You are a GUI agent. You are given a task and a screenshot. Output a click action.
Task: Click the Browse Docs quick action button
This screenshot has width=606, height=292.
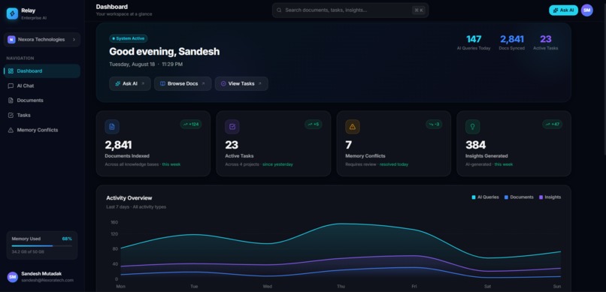tap(183, 84)
